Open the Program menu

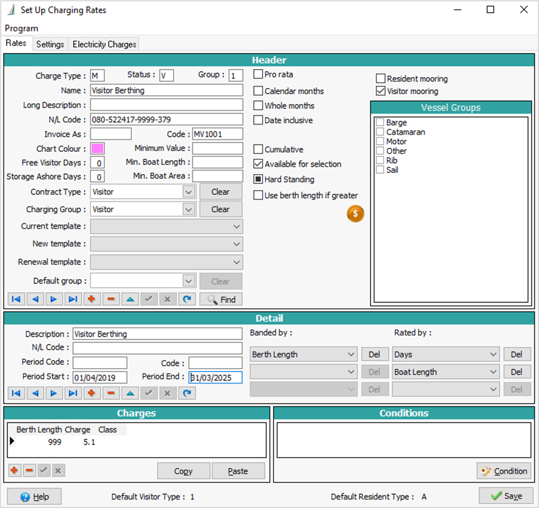(22, 28)
